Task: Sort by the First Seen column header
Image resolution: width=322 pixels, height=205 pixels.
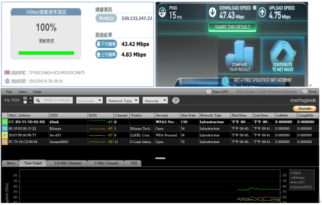Action: point(242,116)
